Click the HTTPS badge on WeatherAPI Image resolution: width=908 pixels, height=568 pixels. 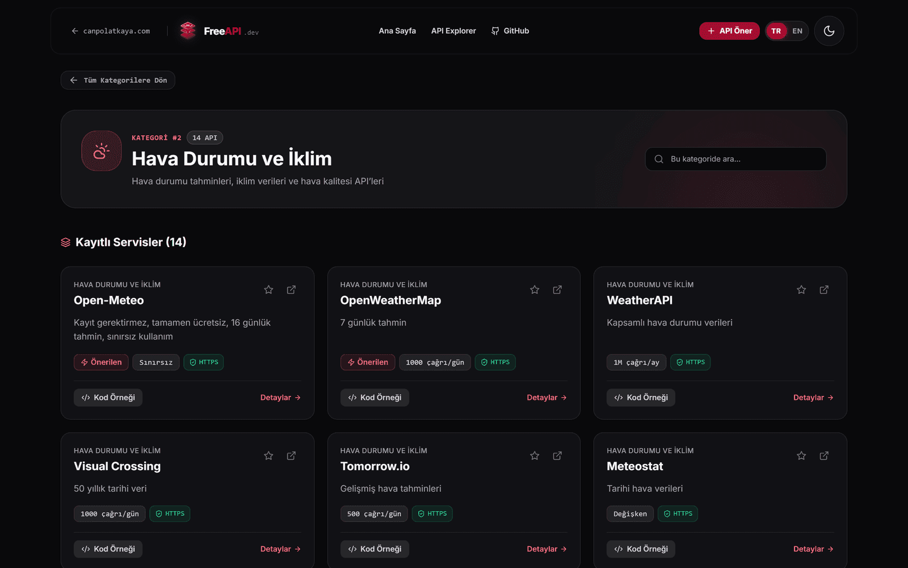pos(690,362)
